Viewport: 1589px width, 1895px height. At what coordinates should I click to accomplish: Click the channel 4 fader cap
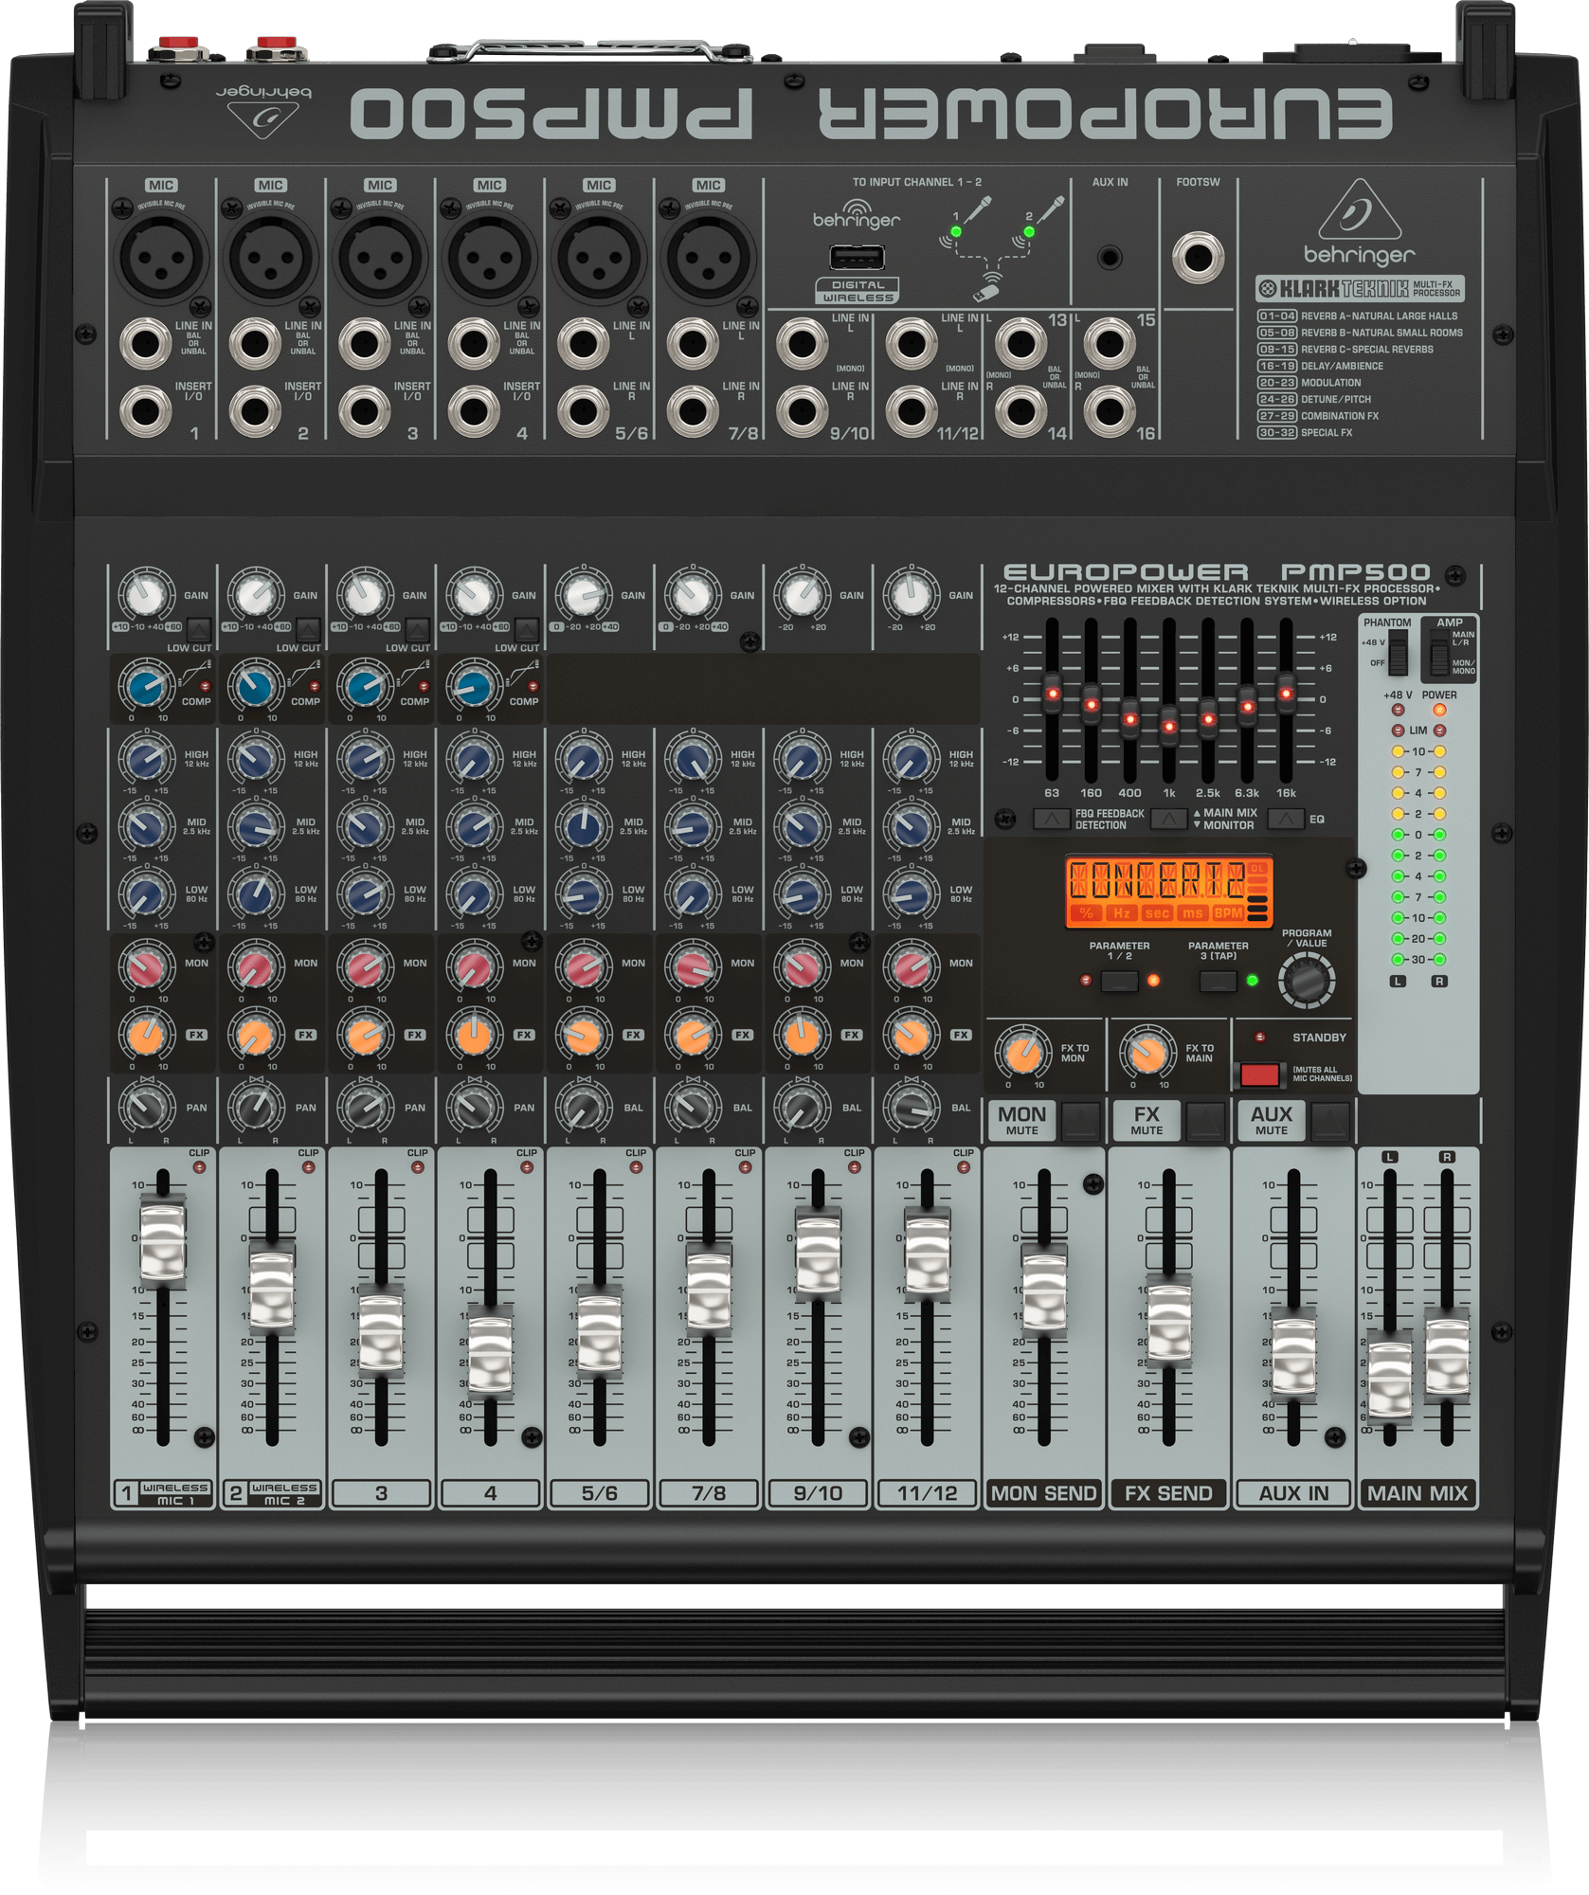point(491,1353)
